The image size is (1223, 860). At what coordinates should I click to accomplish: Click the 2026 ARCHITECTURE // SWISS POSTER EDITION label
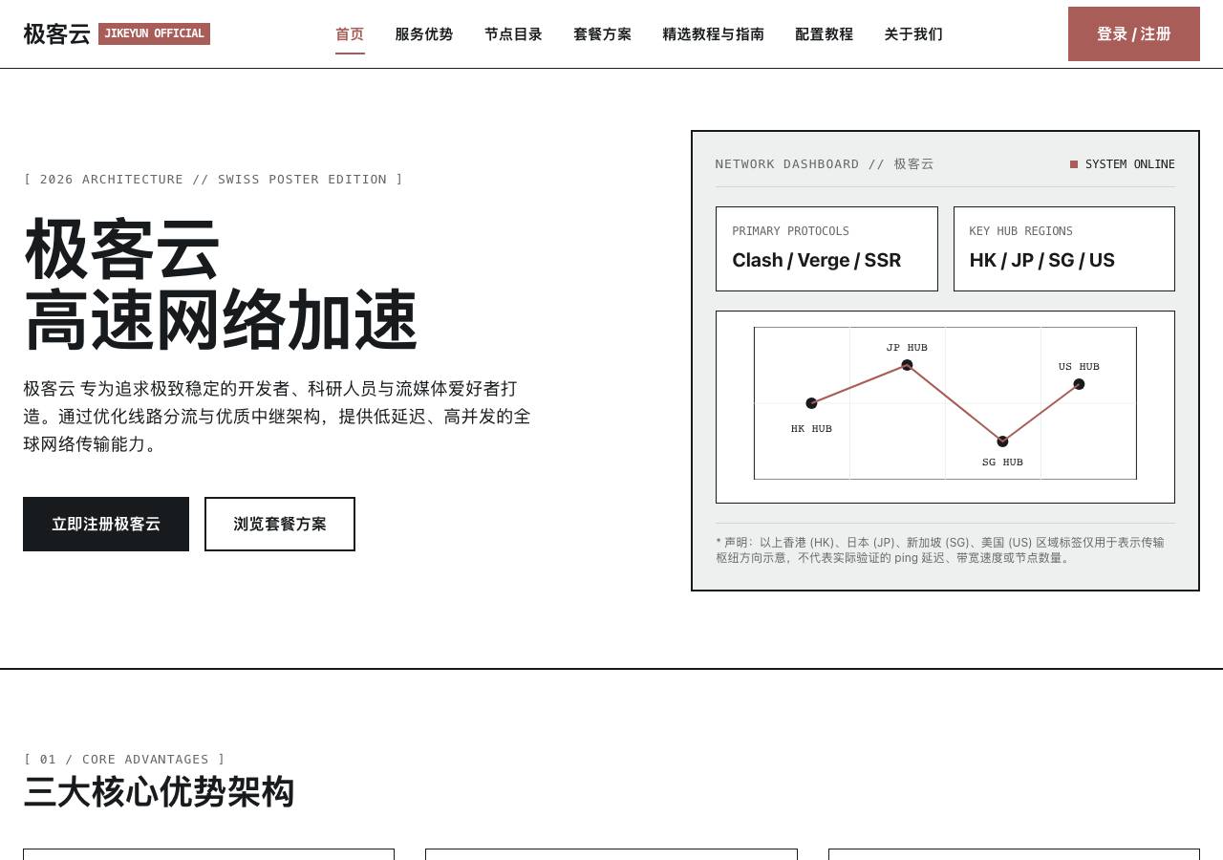pos(213,180)
